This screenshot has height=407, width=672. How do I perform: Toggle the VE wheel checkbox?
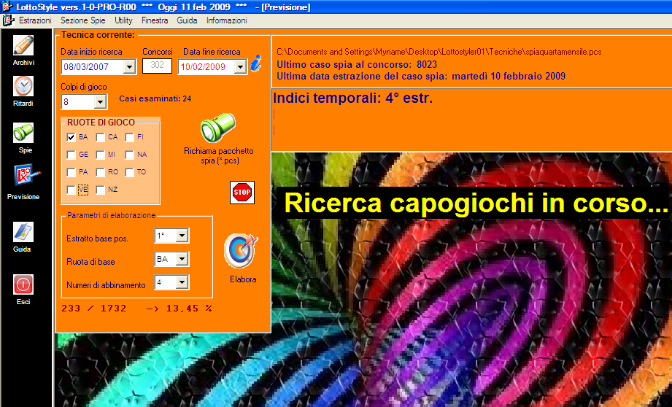[x=72, y=190]
